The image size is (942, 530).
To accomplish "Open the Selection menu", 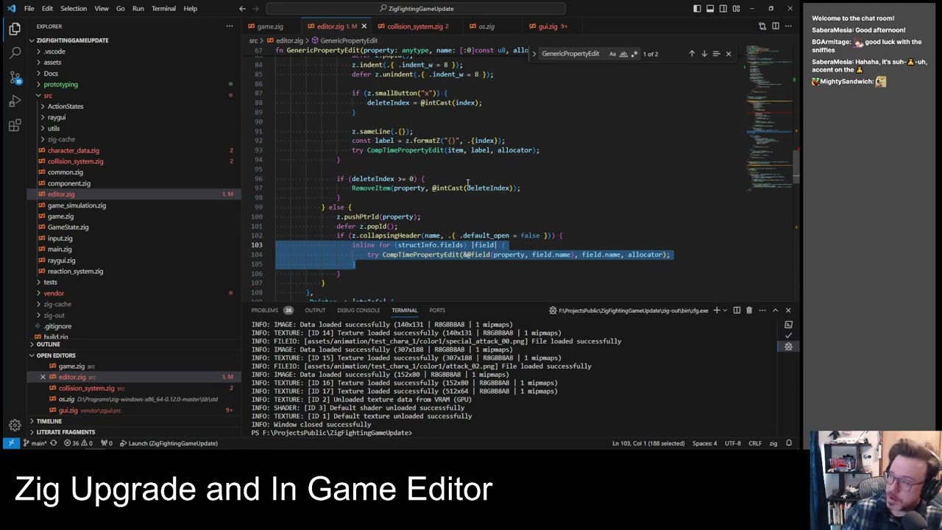I will (73, 8).
